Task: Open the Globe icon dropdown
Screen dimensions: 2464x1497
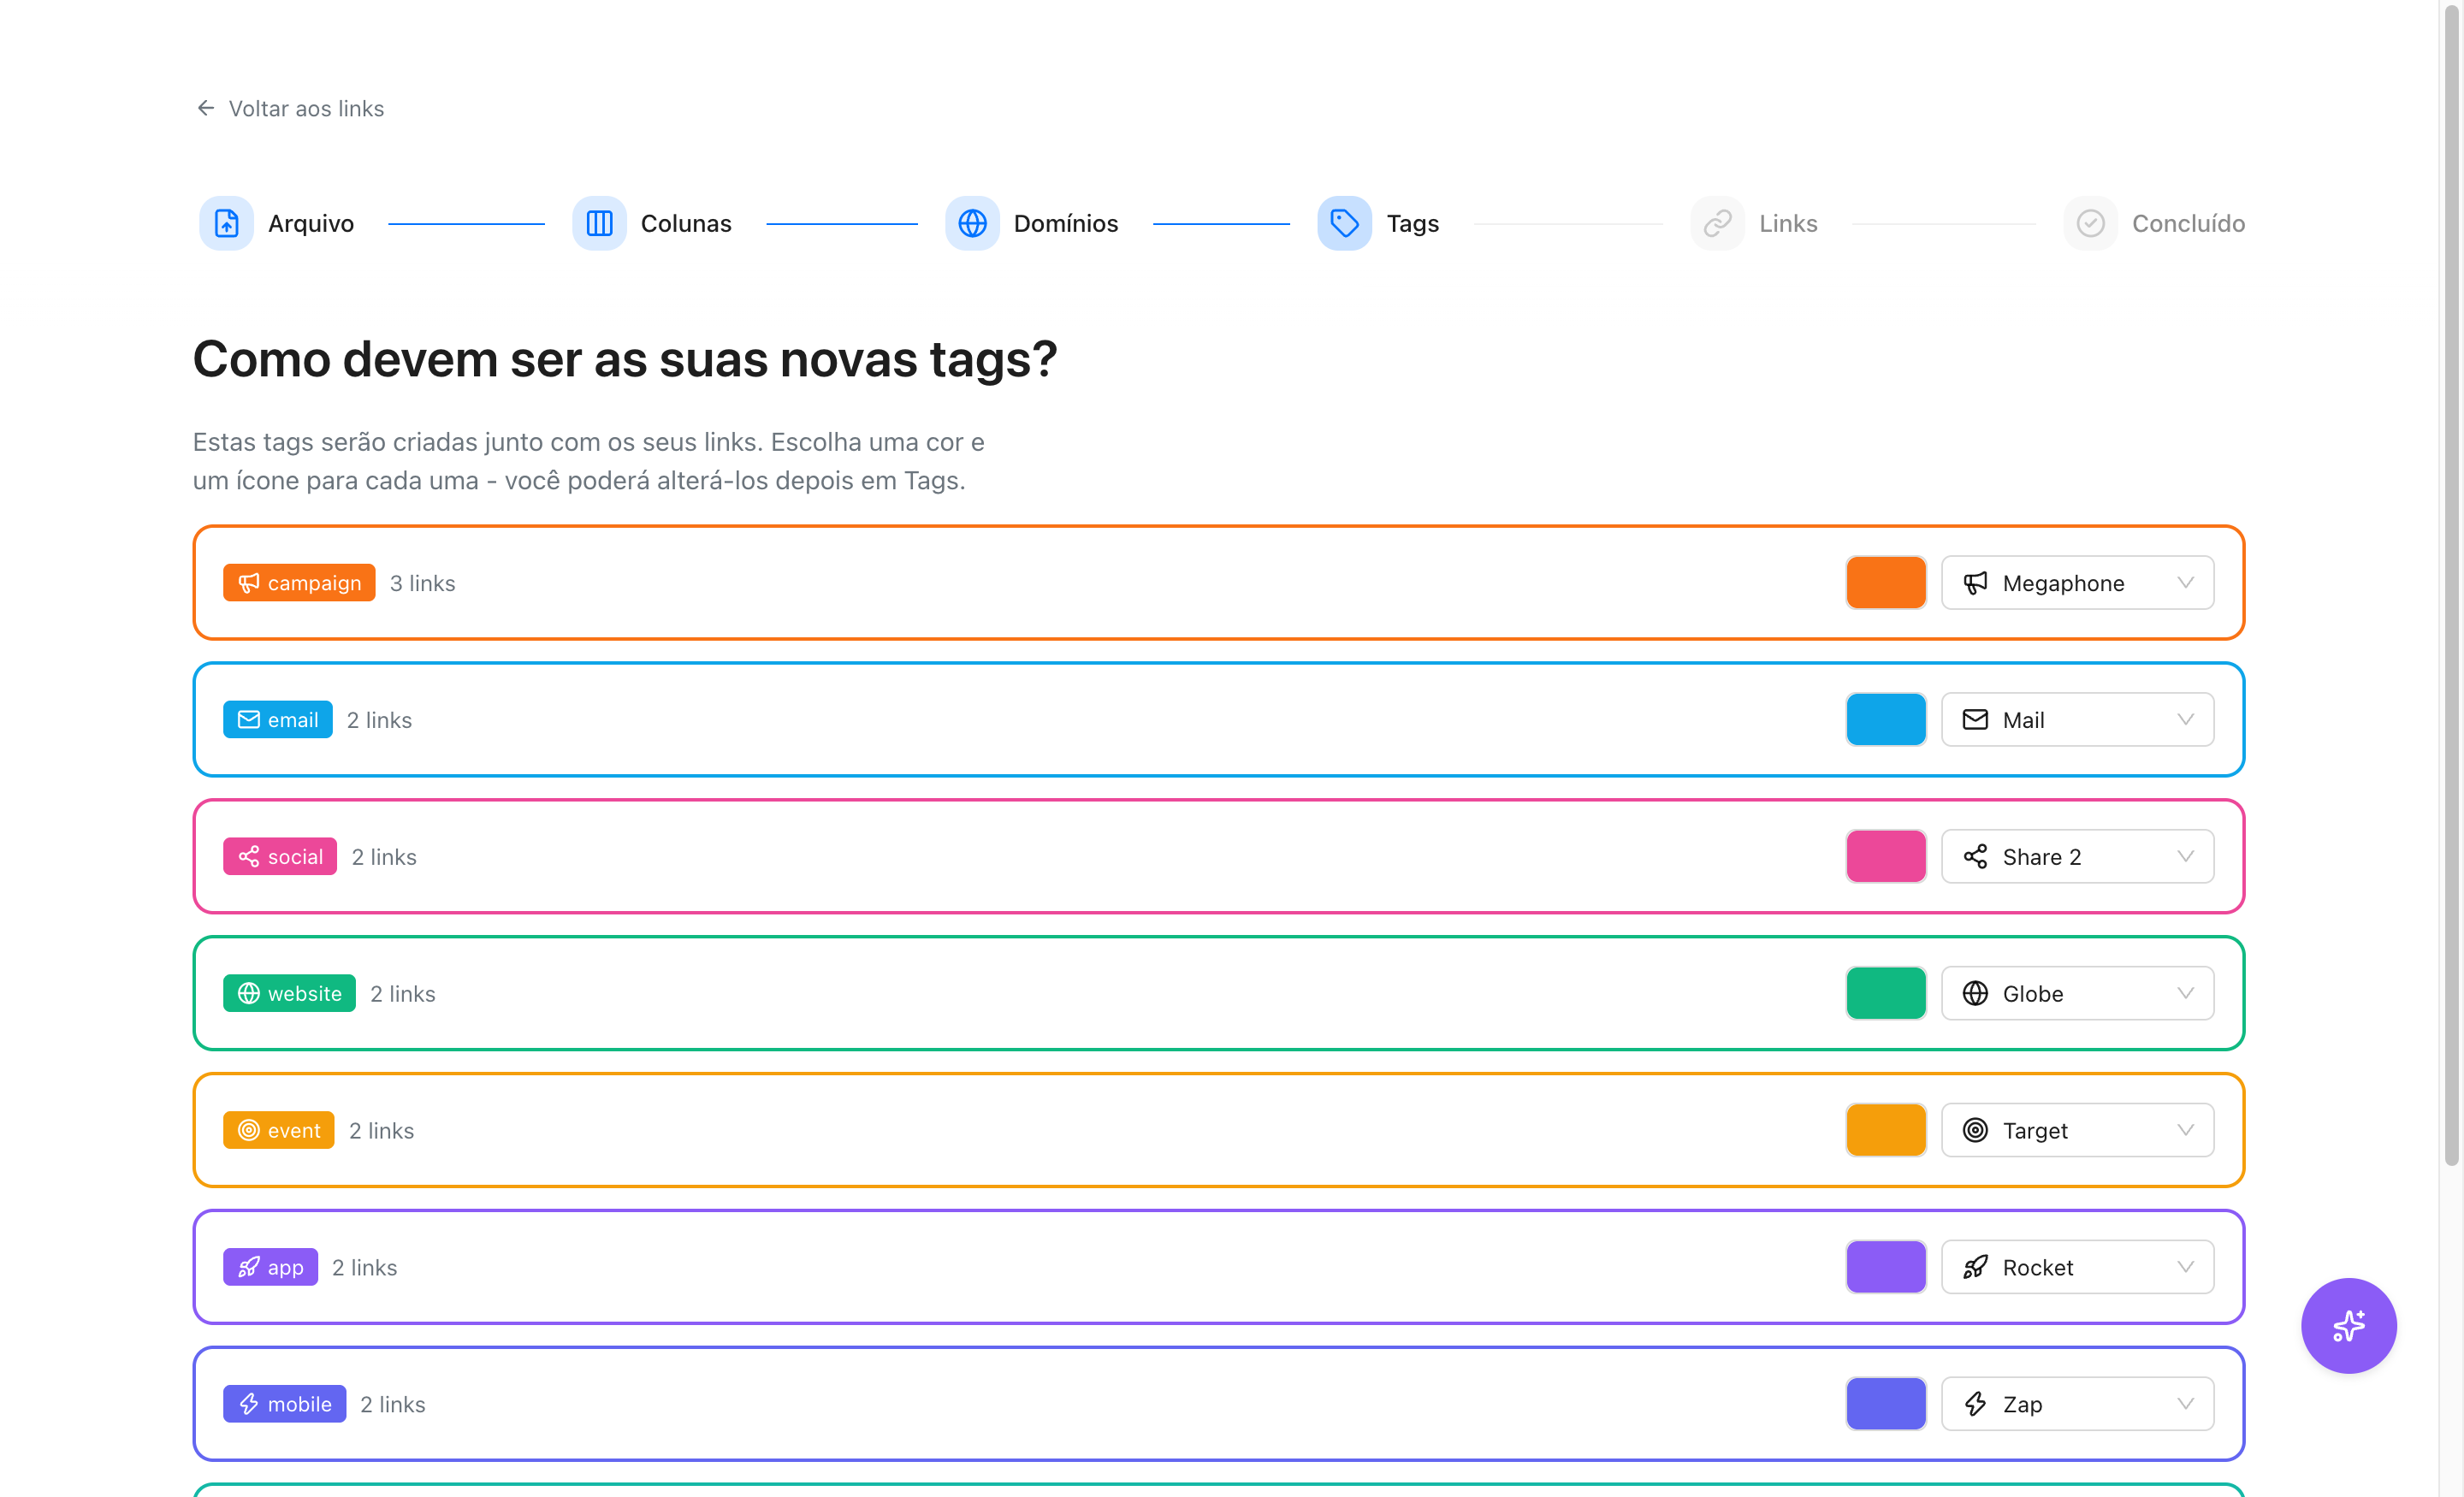Action: 2077,993
